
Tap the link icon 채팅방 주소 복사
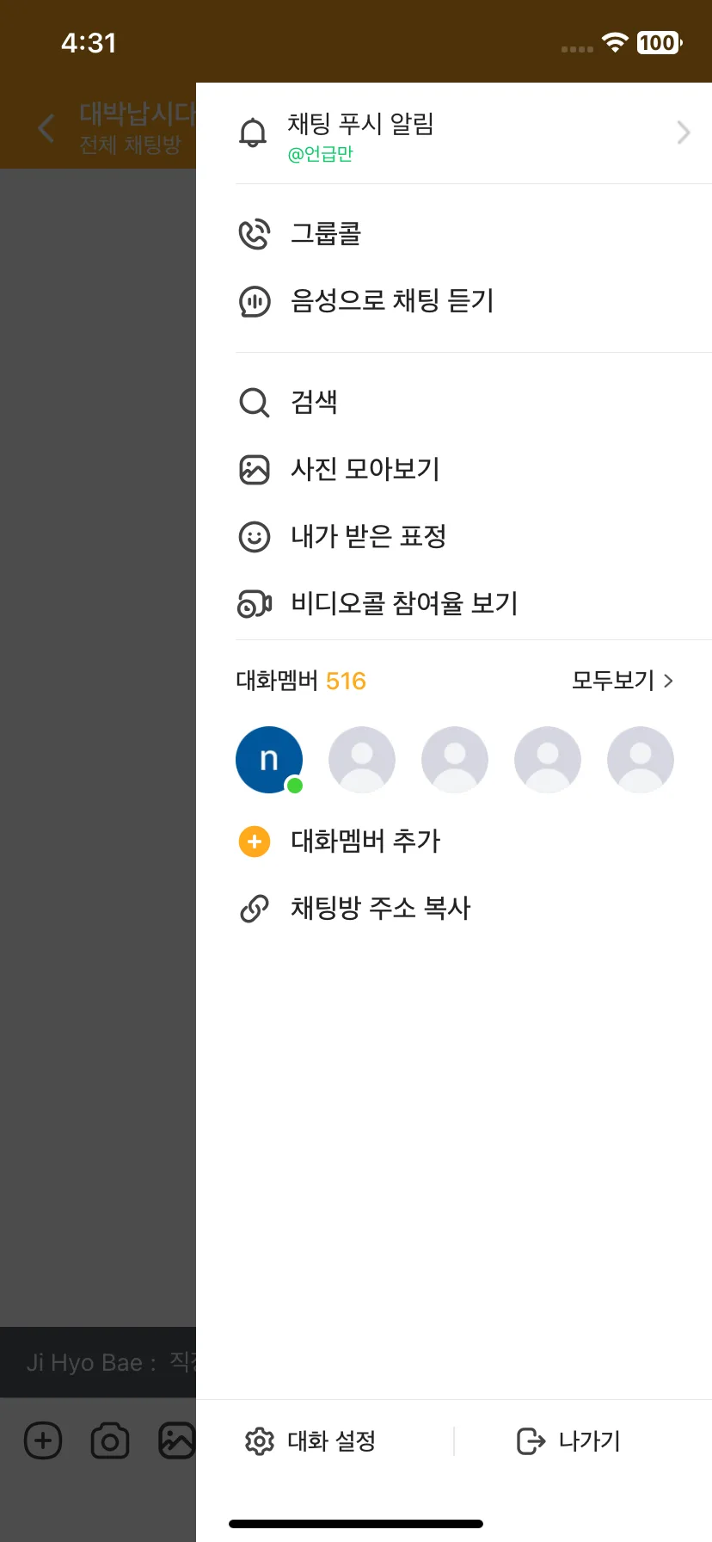coord(255,909)
